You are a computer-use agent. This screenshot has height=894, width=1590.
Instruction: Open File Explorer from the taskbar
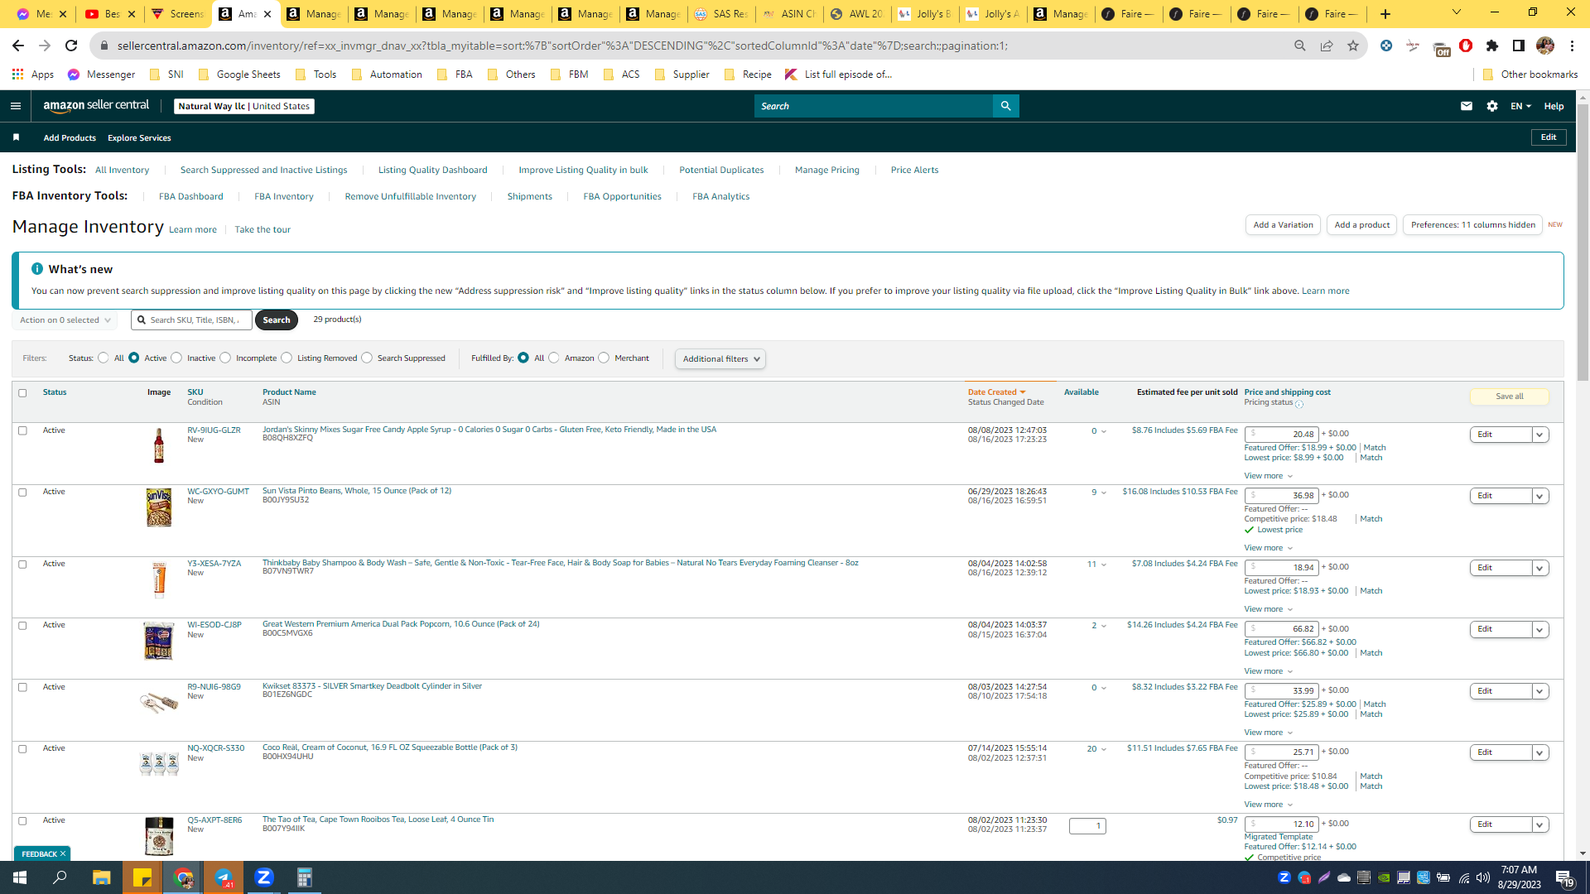point(101,877)
